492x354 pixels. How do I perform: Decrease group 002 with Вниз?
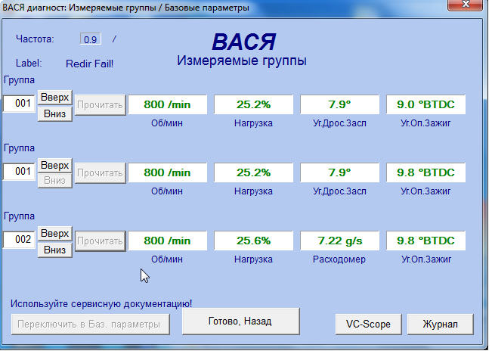54,249
